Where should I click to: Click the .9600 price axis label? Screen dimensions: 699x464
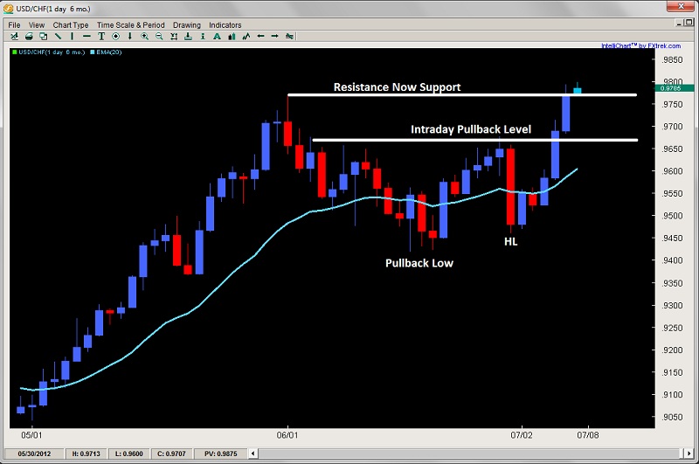tap(672, 171)
